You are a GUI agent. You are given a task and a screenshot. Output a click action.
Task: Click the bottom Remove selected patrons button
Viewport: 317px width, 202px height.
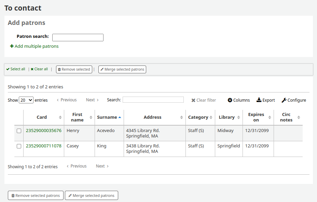(x=36, y=195)
